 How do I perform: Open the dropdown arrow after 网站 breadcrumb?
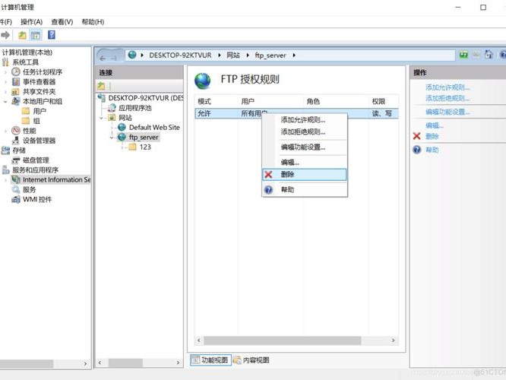click(x=248, y=55)
